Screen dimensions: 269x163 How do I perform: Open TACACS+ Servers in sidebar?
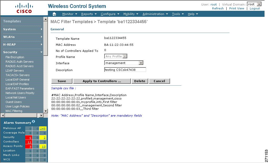pos(17,75)
